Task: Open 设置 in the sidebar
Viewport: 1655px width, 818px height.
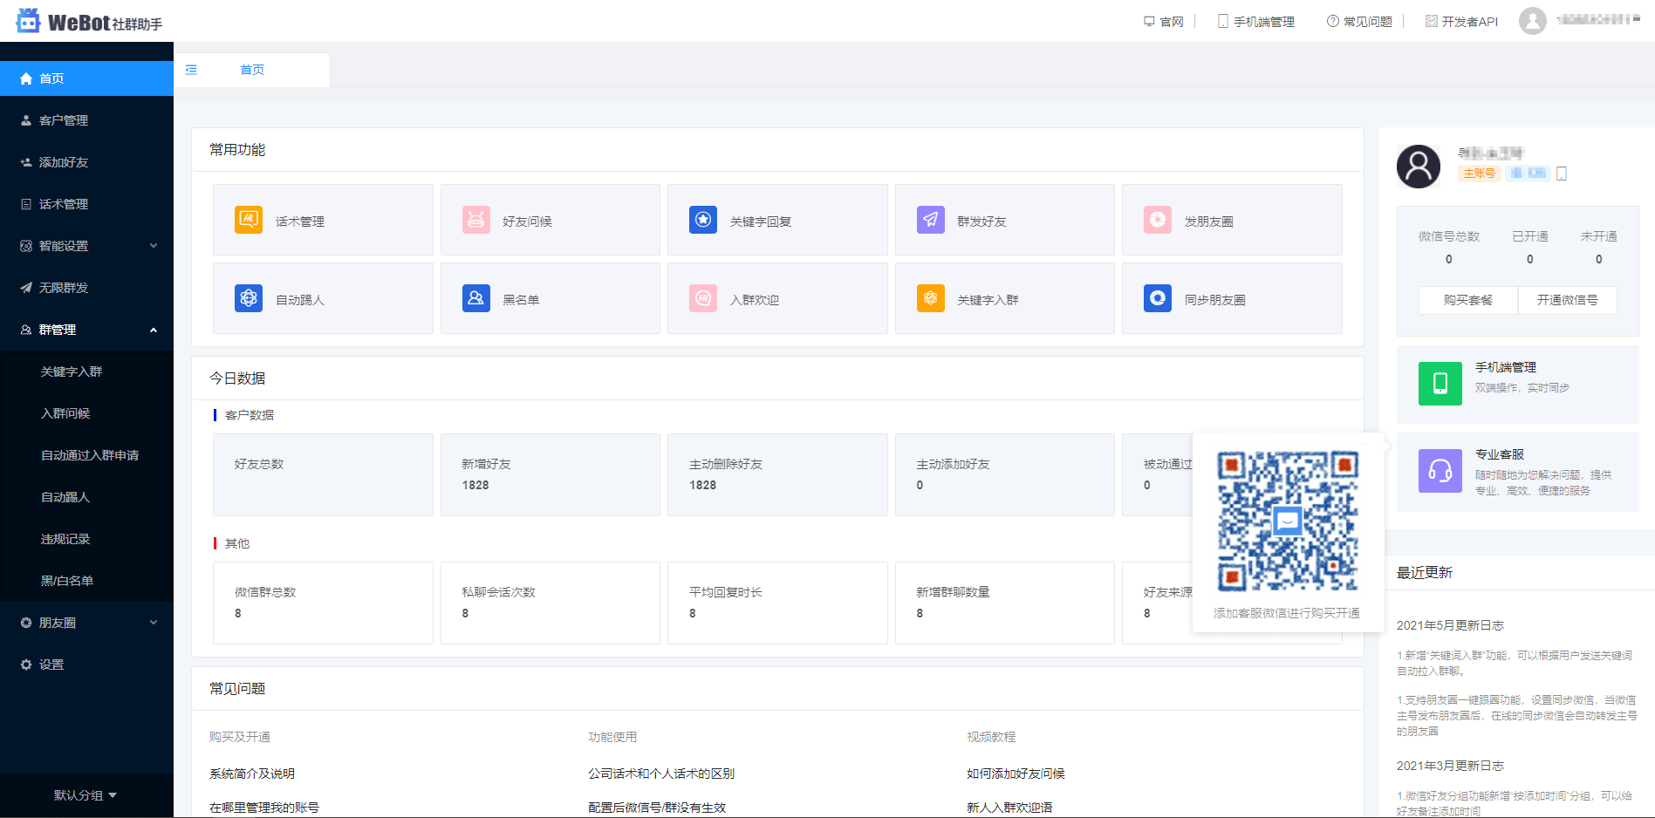Action: coord(86,665)
